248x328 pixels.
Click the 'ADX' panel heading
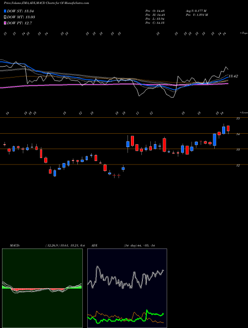[x=95, y=246]
